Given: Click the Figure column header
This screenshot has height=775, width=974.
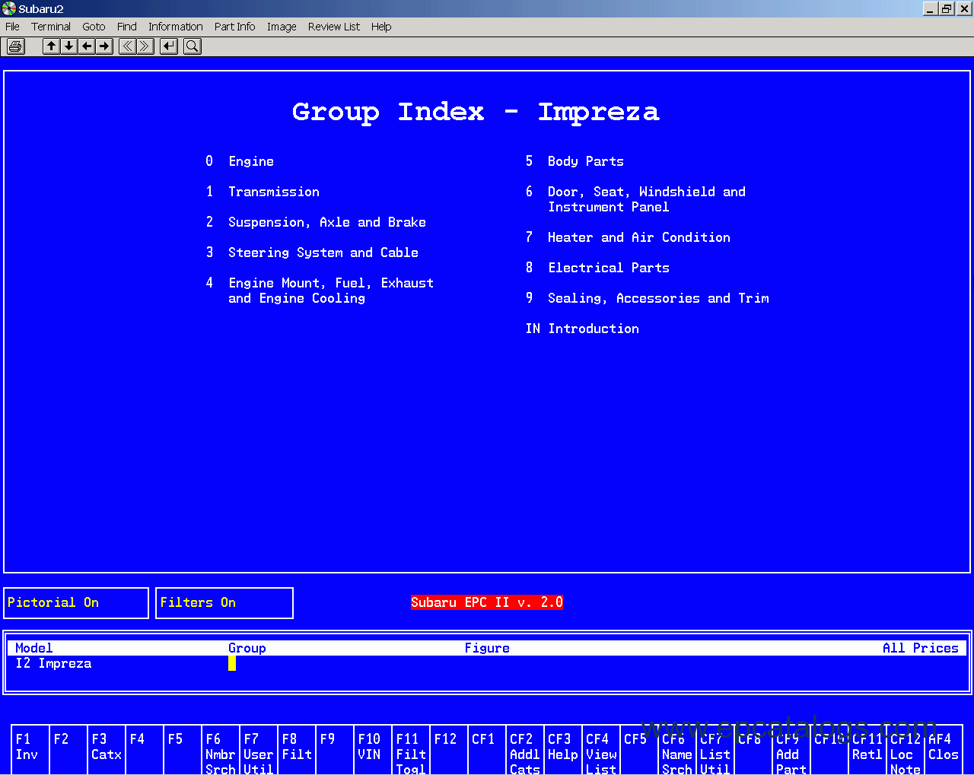Looking at the screenshot, I should (x=487, y=648).
